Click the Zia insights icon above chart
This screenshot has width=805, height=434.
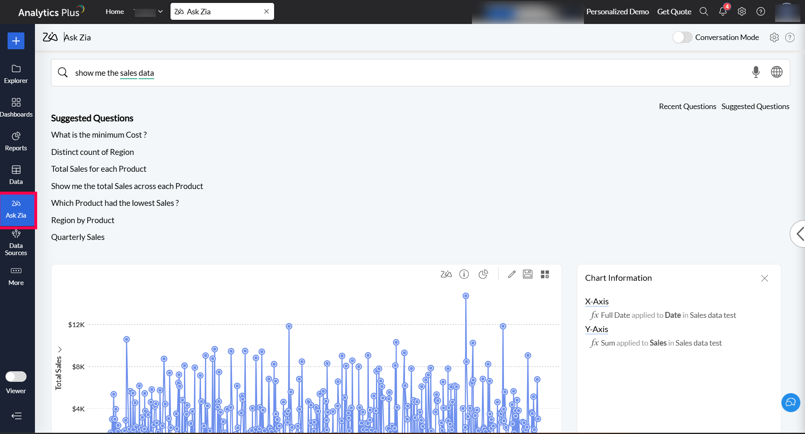[446, 274]
